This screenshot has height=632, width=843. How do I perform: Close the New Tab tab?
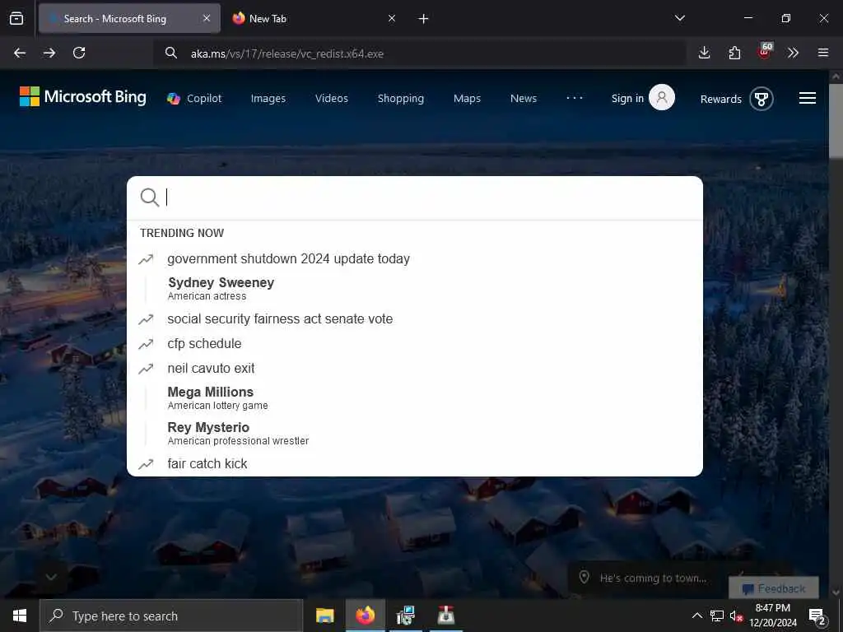point(392,18)
